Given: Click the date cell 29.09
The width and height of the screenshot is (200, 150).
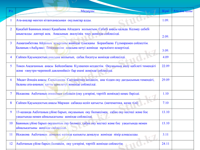Looking at the screenshot, I should pyautogui.click(x=165, y=80).
